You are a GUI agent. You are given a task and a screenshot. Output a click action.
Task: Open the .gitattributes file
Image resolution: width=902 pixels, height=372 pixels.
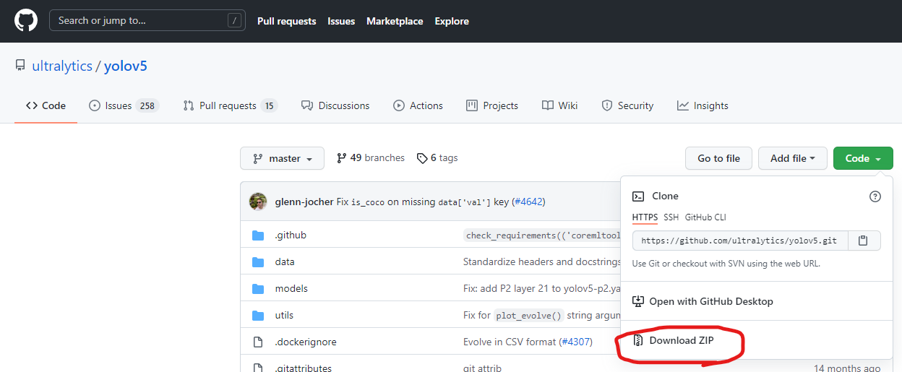pyautogui.click(x=304, y=368)
